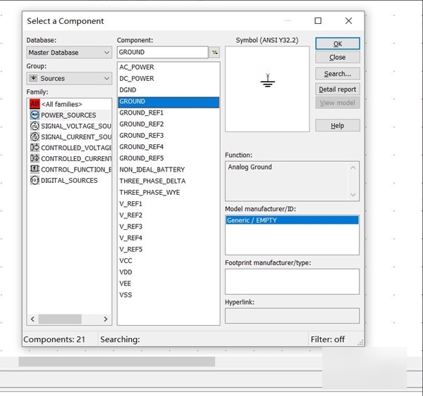
Task: Open the Group Sources dropdown
Action: pyautogui.click(x=69, y=79)
